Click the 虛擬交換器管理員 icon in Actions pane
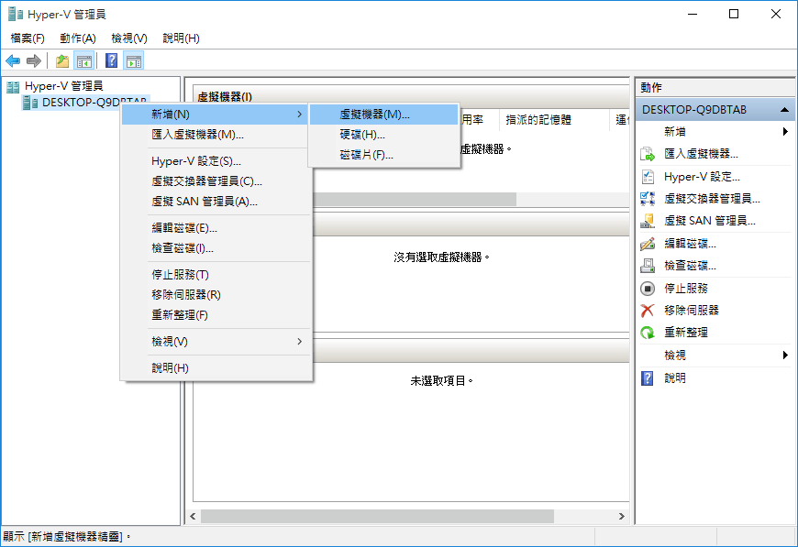Screen dimensions: 798x547 point(648,199)
